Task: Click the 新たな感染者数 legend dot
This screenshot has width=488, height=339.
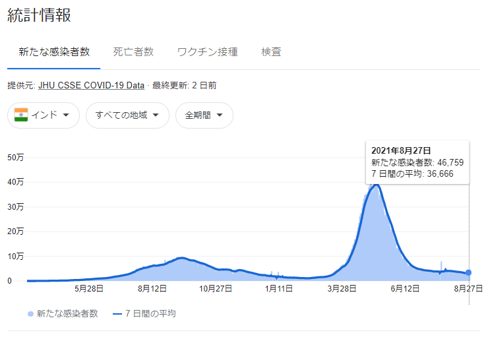Action: [30, 314]
